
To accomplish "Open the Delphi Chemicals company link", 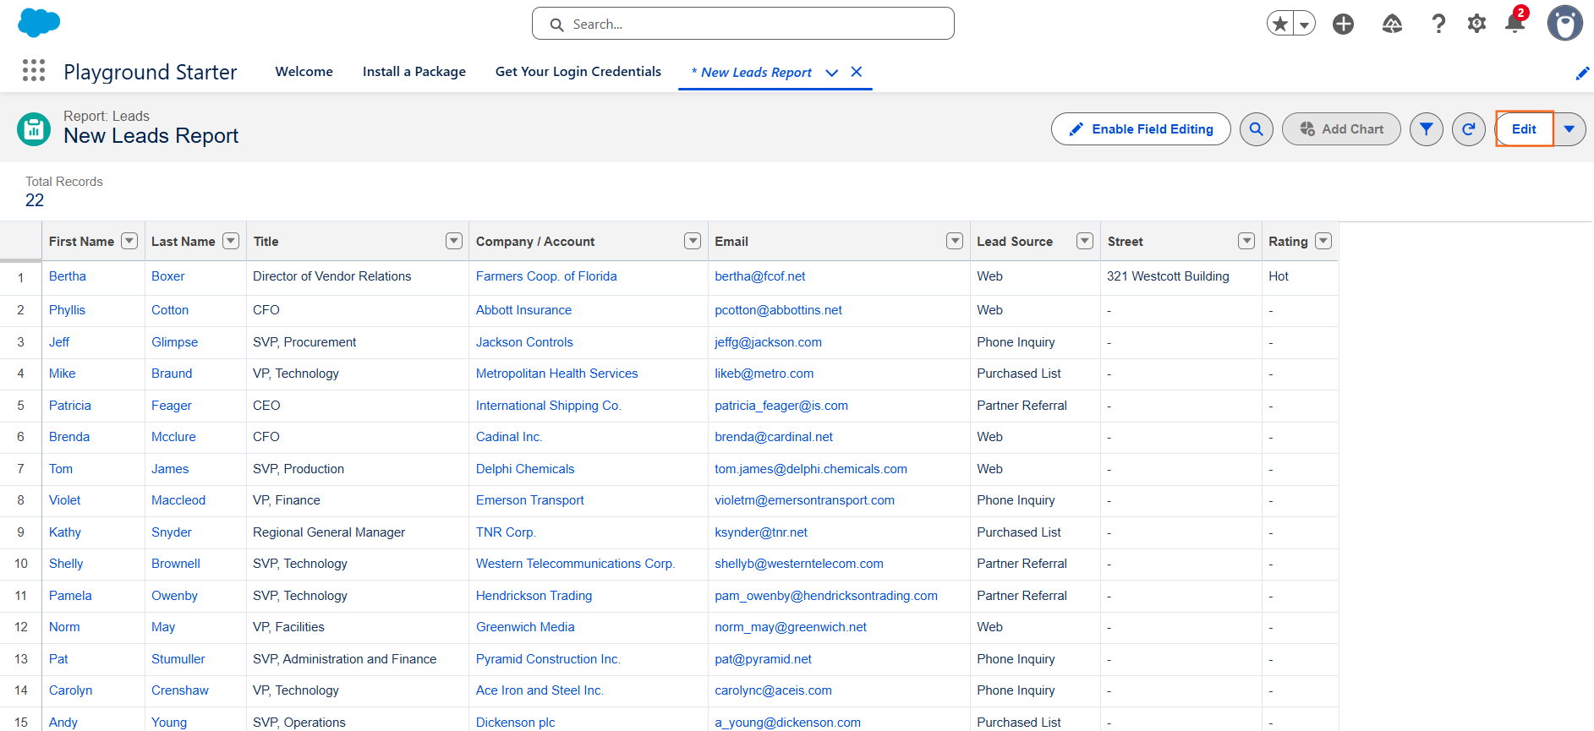I will 525,469.
